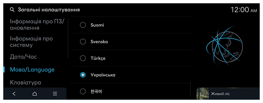
Task: Open the hamburger menu icon
Action: tap(55, 94)
